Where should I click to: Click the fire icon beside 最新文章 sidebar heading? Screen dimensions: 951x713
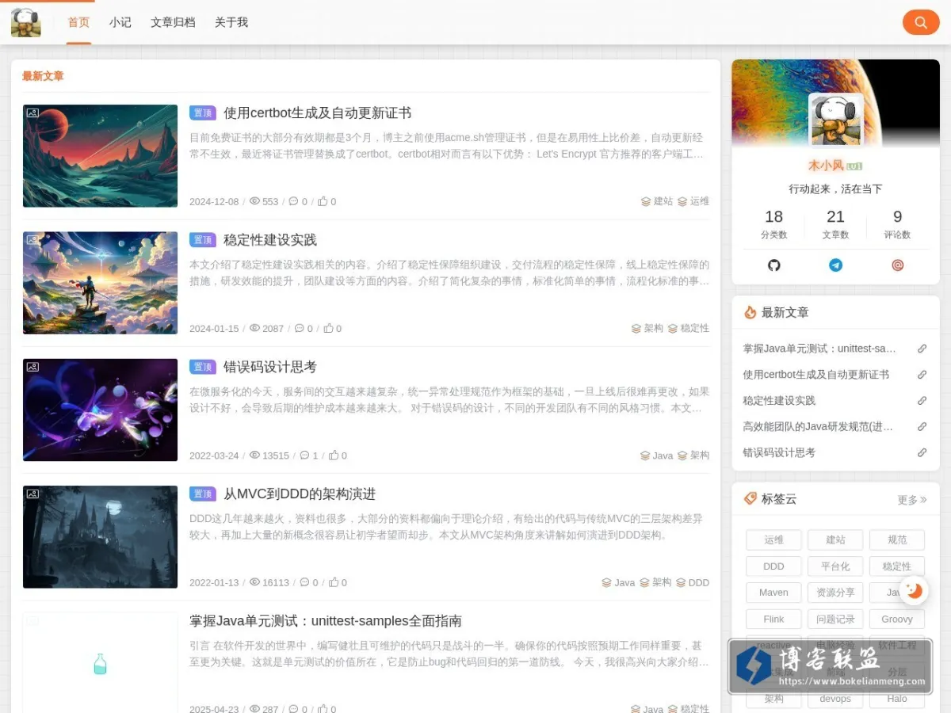click(x=750, y=312)
